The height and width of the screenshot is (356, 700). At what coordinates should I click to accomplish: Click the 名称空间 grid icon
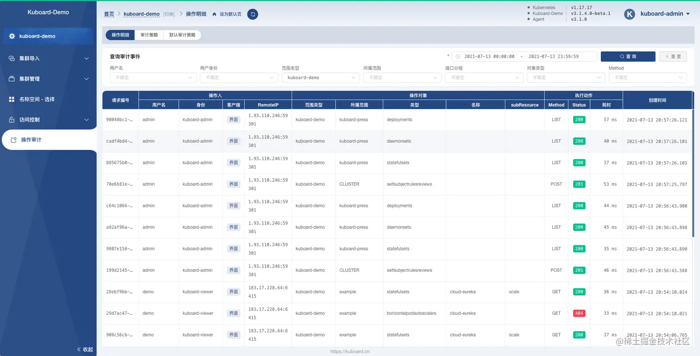coord(12,99)
